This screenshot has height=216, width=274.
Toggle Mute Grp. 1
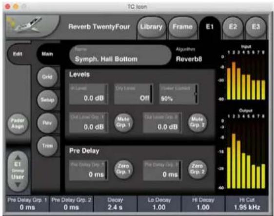123,122
